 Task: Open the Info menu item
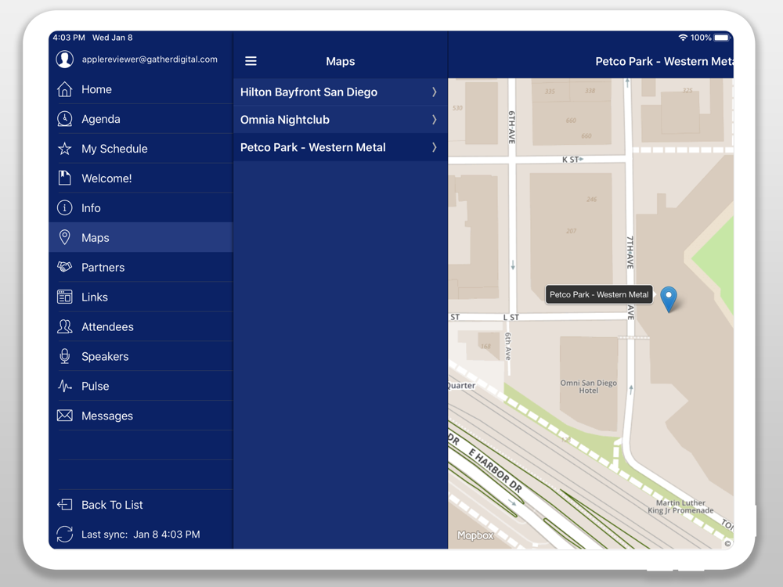141,207
